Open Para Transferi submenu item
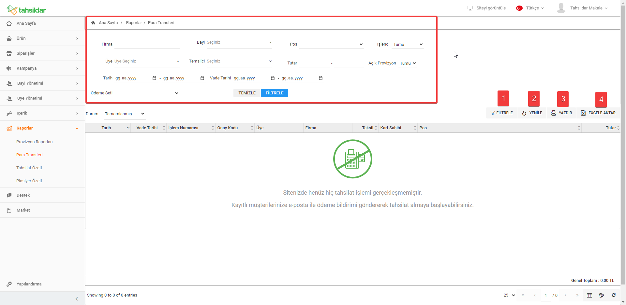Viewport: 626px width, 305px height. [29, 155]
